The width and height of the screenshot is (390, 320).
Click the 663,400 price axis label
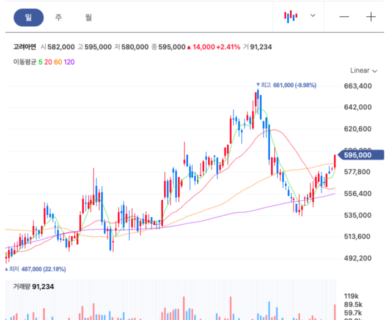tap(358, 86)
